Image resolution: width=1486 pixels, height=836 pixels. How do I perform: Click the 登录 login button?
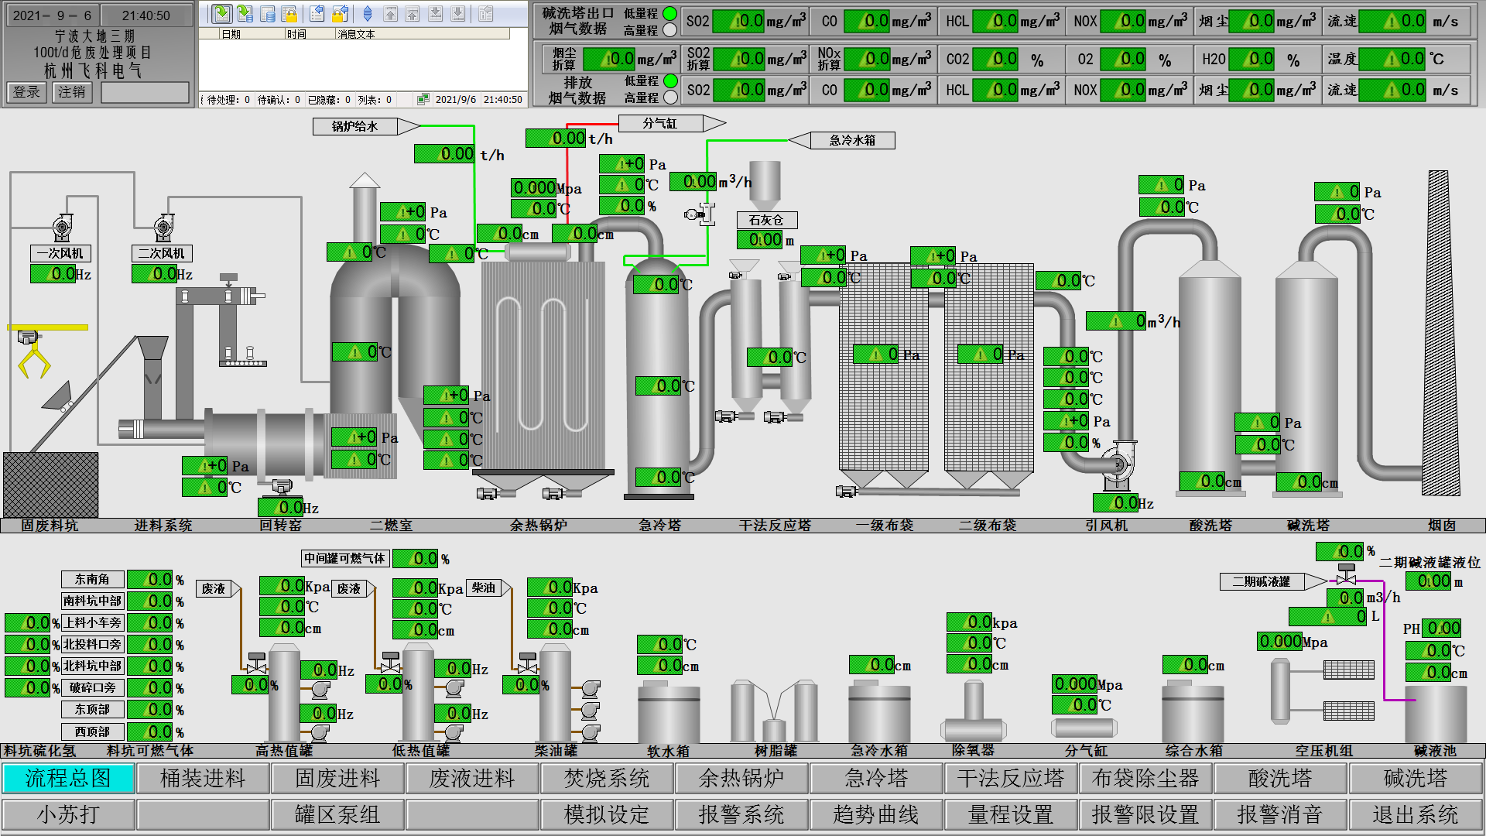[26, 92]
